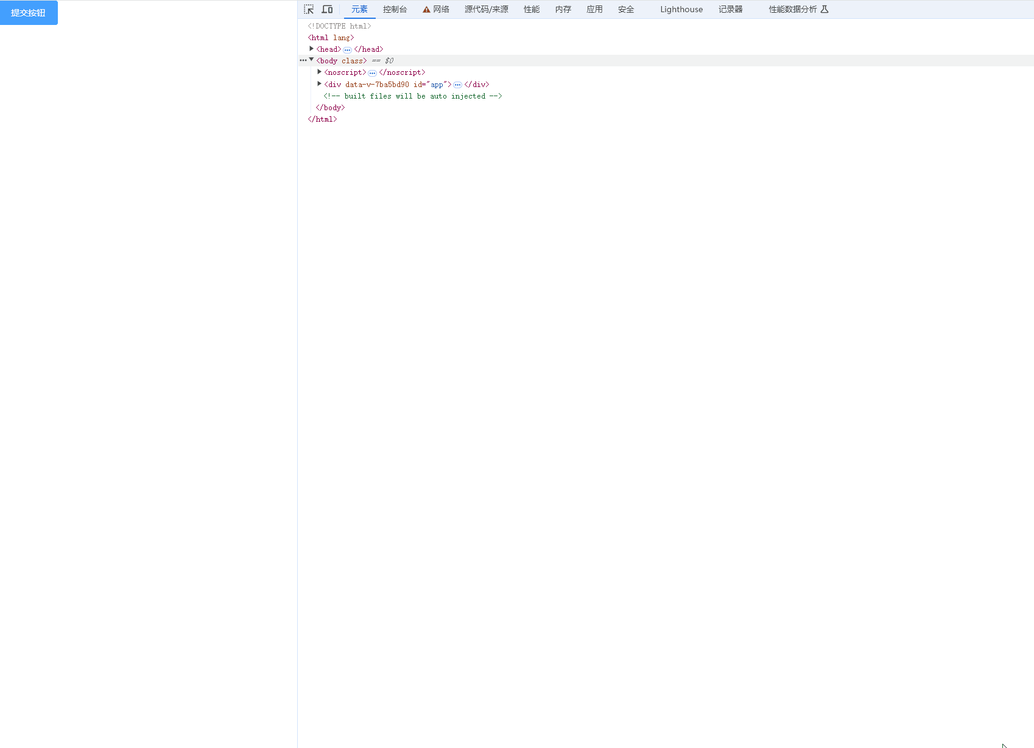Open the 应用 tab
This screenshot has height=748, width=1034.
(x=594, y=9)
